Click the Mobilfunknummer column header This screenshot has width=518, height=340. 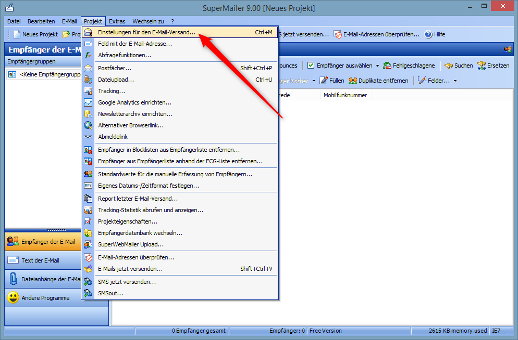tap(345, 95)
